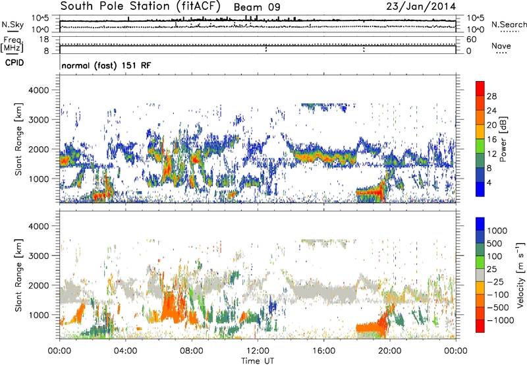The width and height of the screenshot is (527, 365).
Task: Click the 'N.Search' legend label
Action: coord(509,24)
